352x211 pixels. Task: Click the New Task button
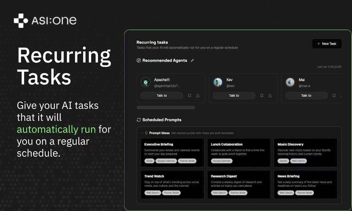tap(327, 44)
